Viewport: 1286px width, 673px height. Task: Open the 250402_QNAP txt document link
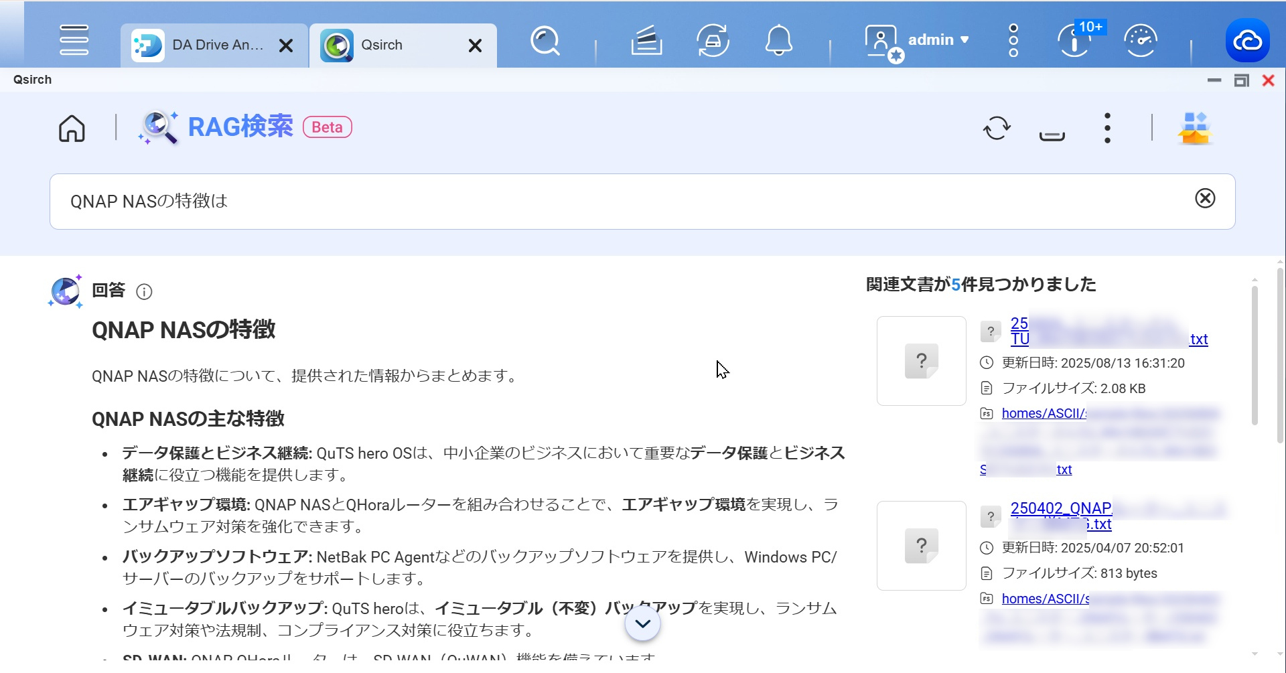coord(1061,516)
